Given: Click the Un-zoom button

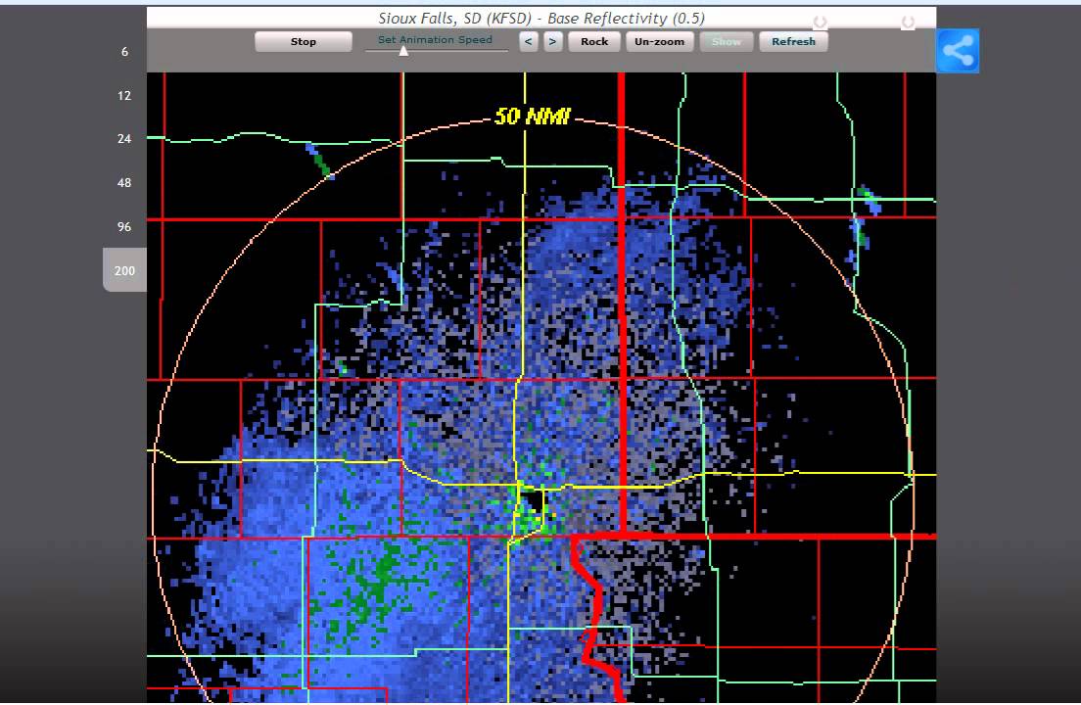Looking at the screenshot, I should tap(659, 41).
